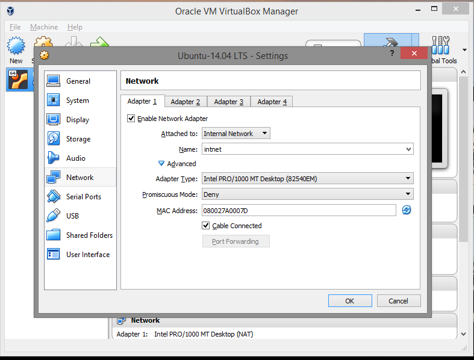
Task: Open the General settings category icon
Action: click(54, 81)
